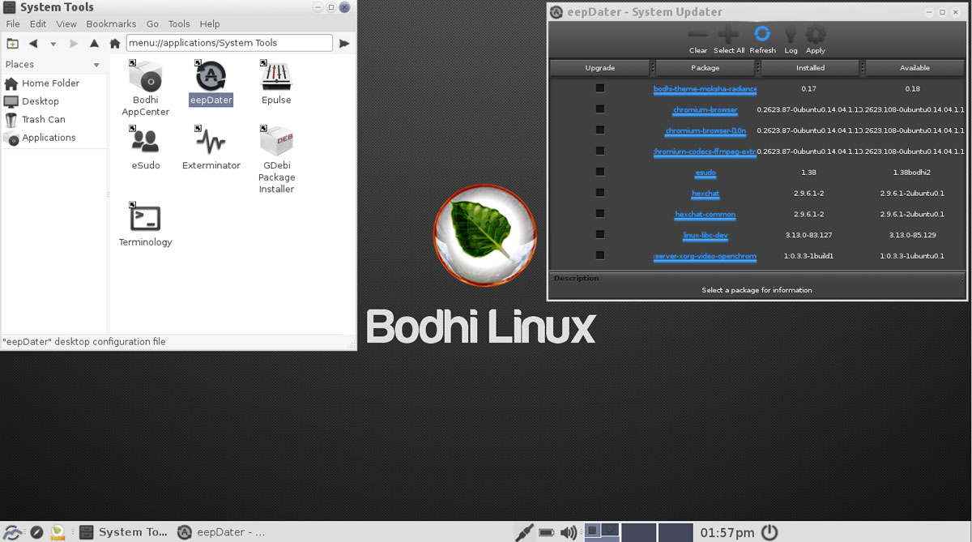
Task: Tick upgrade checkbox for xserver-xorg-video-openchrome
Action: (x=600, y=256)
